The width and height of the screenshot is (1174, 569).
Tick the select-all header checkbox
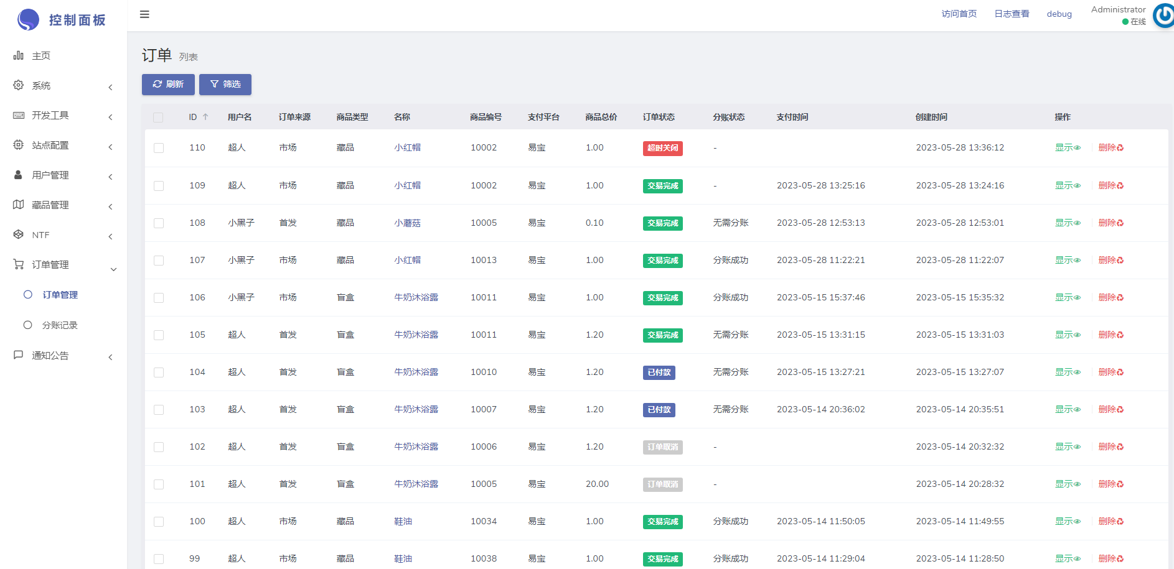tap(158, 118)
